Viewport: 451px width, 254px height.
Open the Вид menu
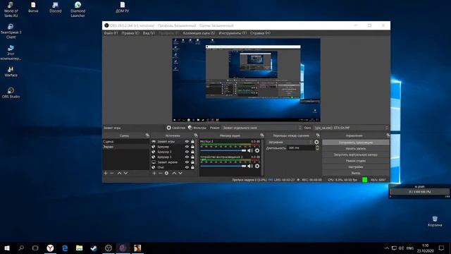(149, 33)
